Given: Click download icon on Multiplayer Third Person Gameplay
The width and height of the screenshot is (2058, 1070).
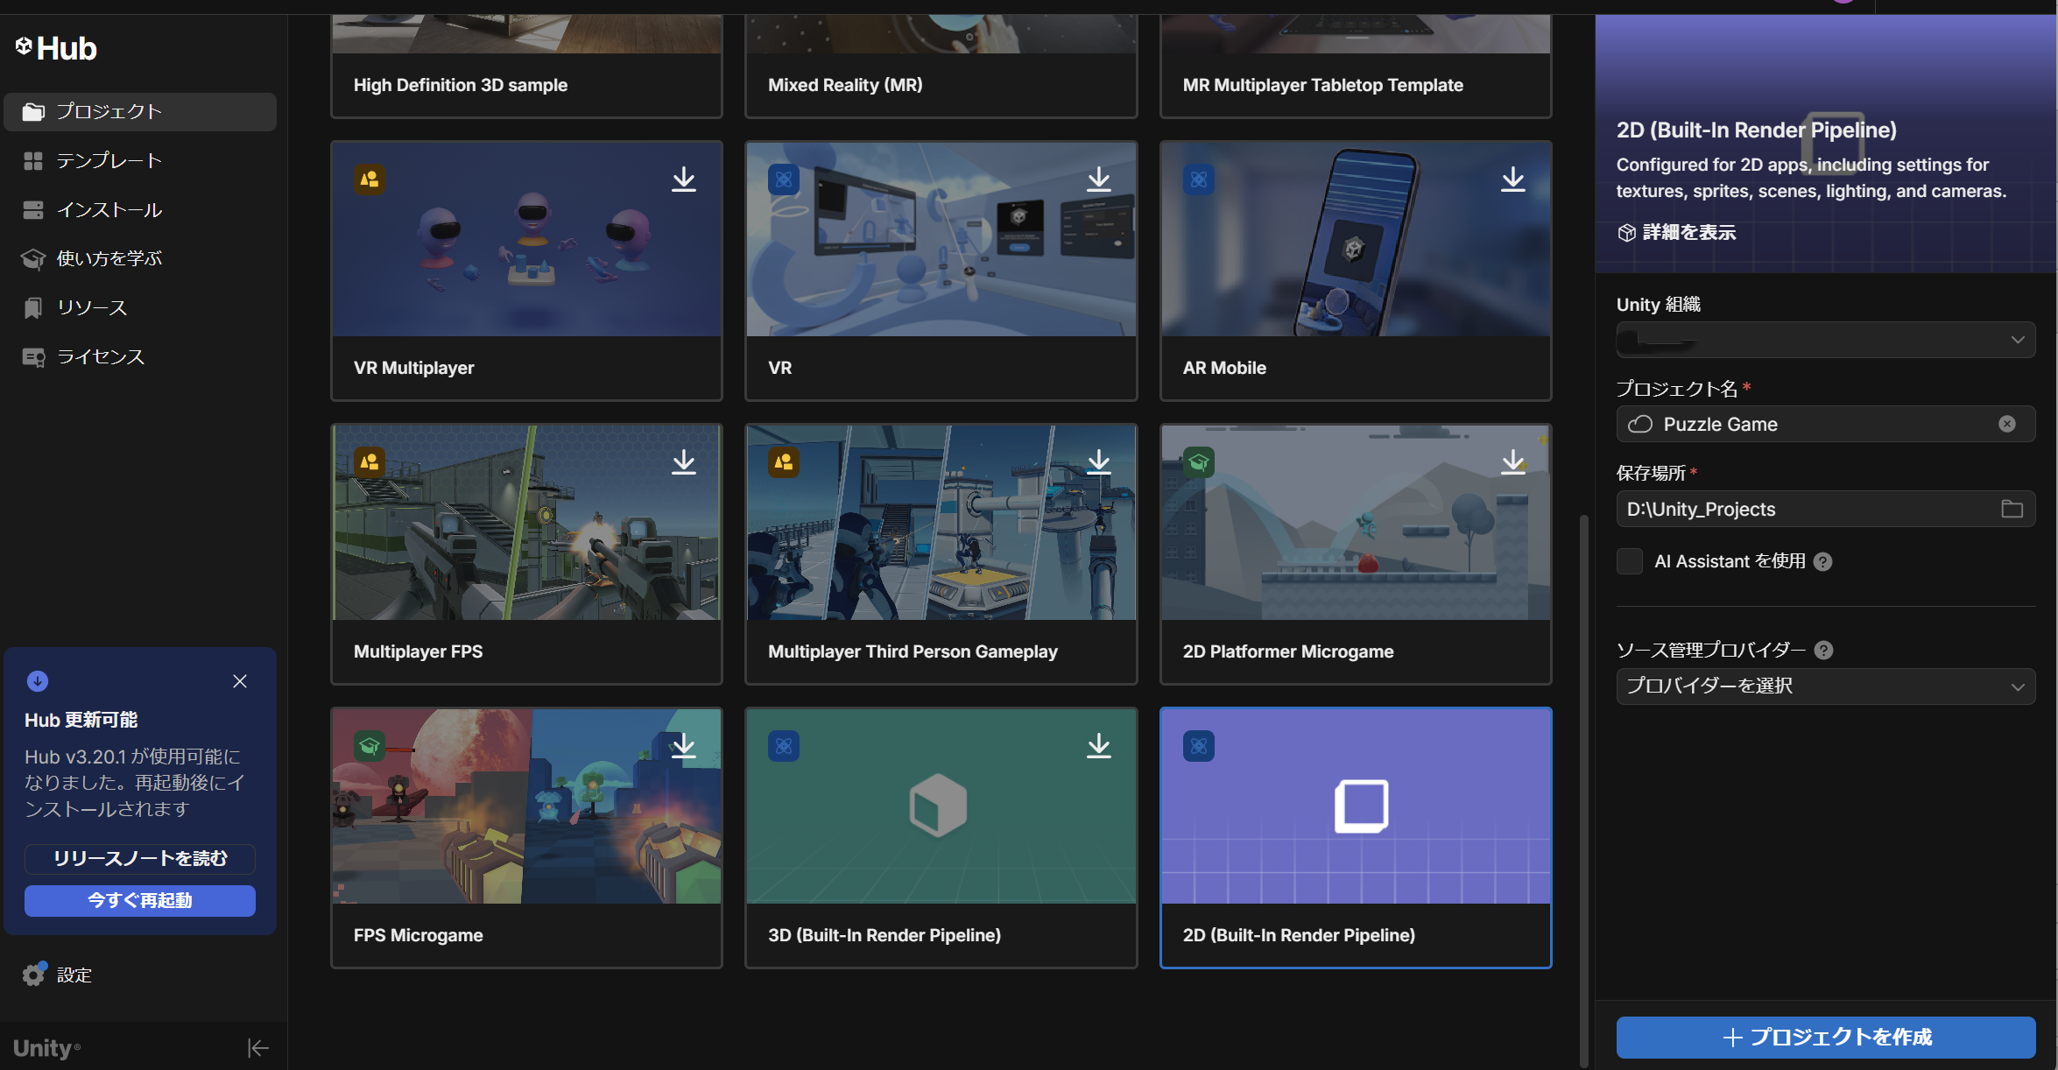Looking at the screenshot, I should (1098, 462).
